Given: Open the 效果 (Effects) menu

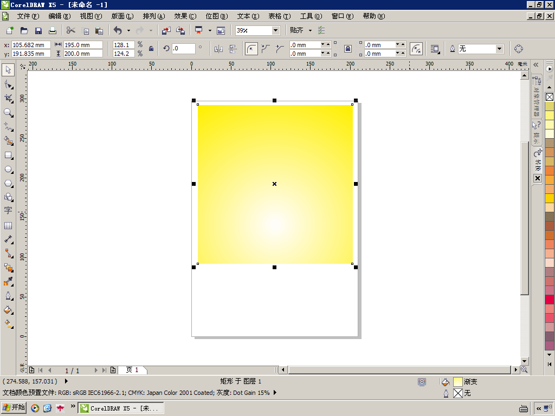Looking at the screenshot, I should point(185,16).
